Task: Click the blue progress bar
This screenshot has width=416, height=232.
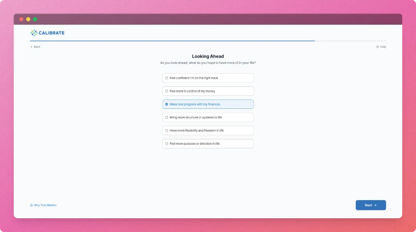Action: pyautogui.click(x=172, y=40)
